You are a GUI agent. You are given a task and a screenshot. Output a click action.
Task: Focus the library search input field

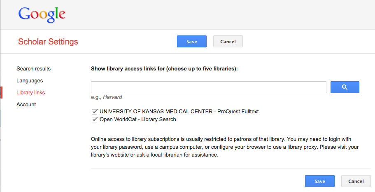[209, 87]
